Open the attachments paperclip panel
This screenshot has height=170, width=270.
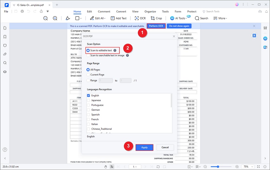(x=5, y=54)
